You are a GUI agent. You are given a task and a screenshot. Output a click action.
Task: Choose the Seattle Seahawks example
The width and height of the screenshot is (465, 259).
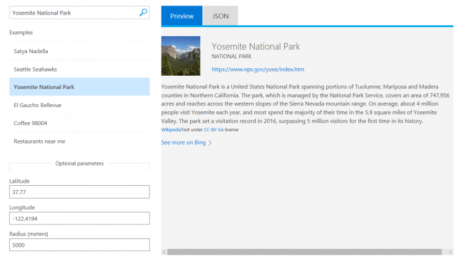35,69
